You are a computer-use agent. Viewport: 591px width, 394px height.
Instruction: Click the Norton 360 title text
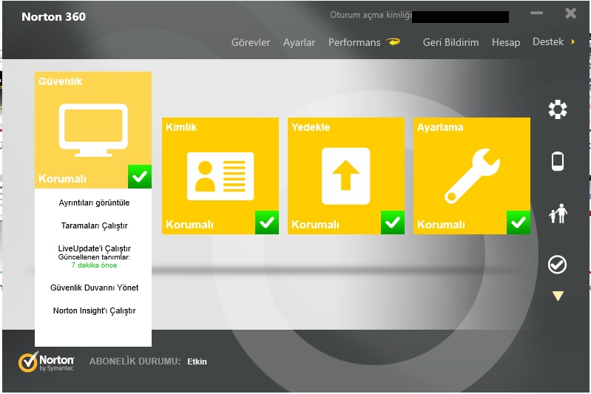(53, 16)
